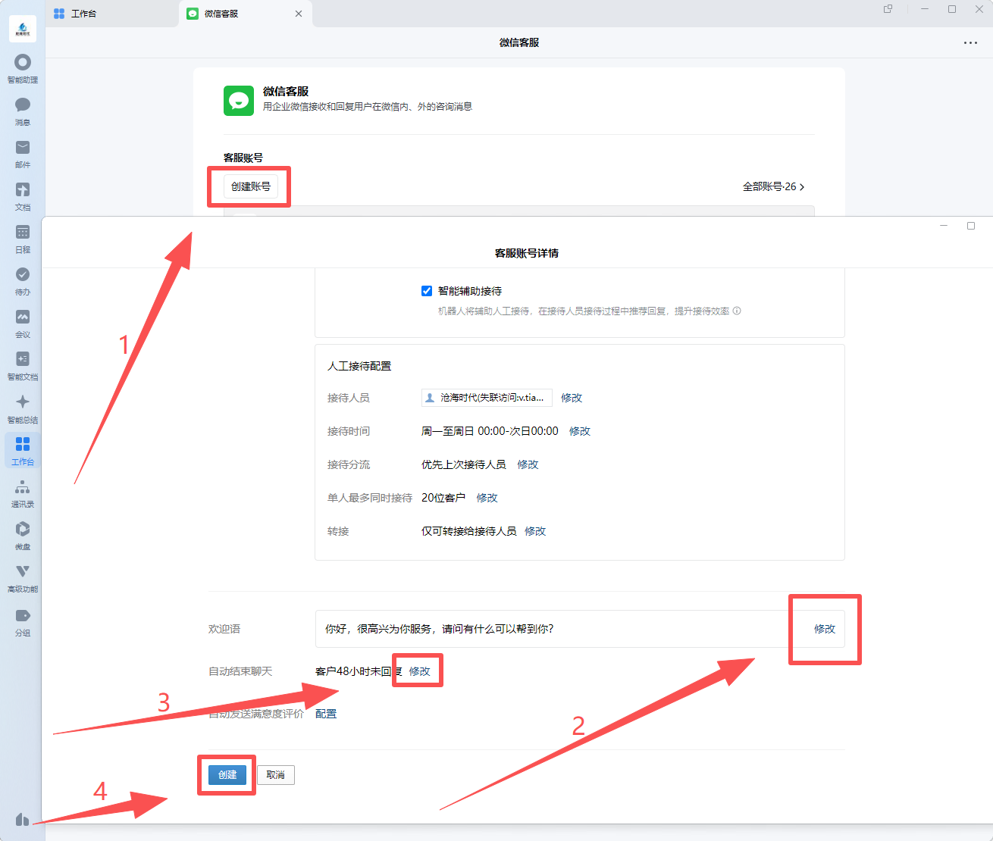
Task: Click 修改 next to 接待分流
Action: coord(528,464)
